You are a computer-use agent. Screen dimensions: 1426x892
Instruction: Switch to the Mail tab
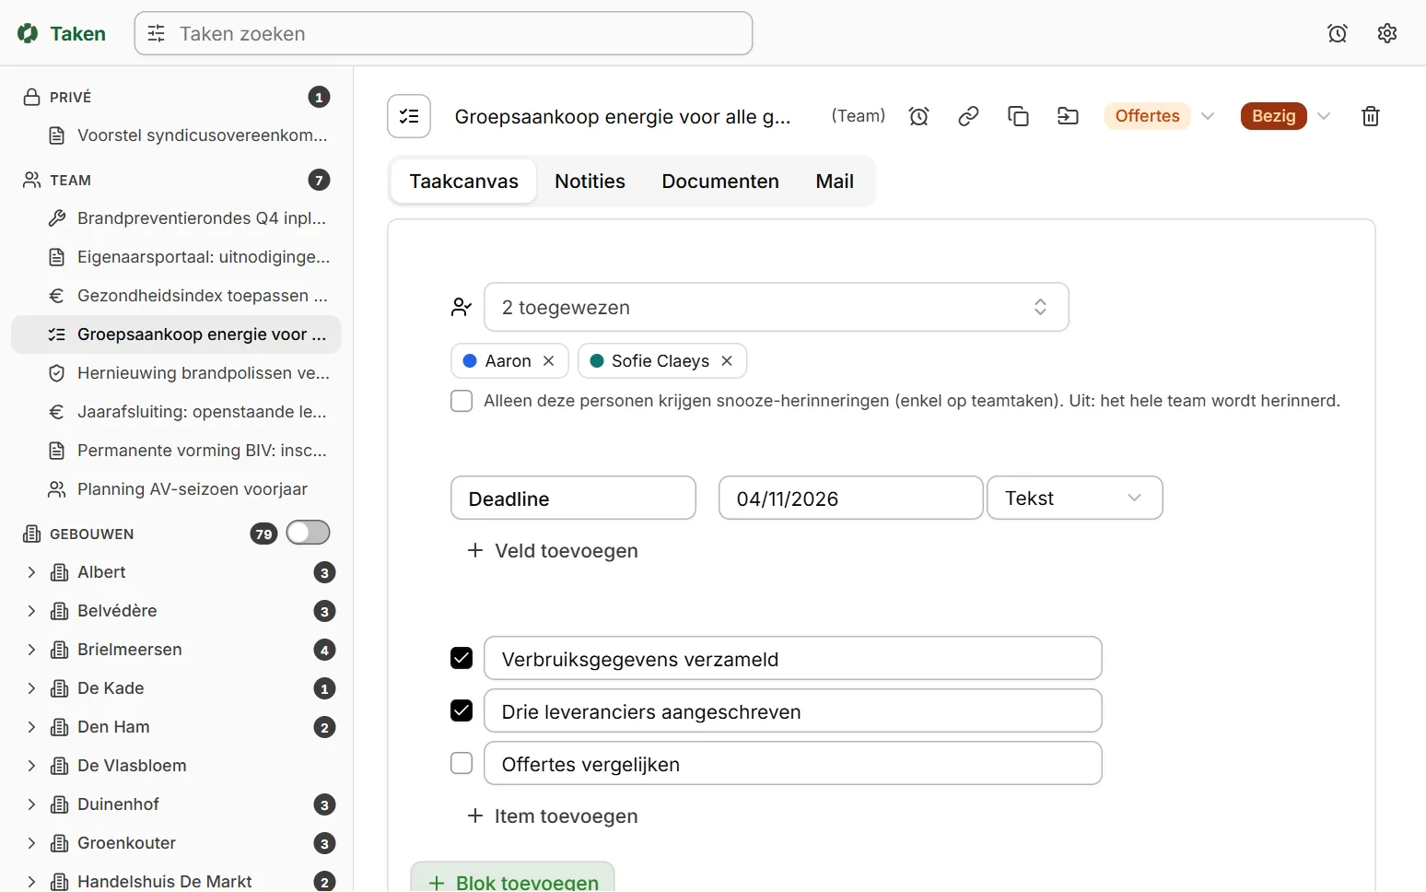pyautogui.click(x=835, y=182)
